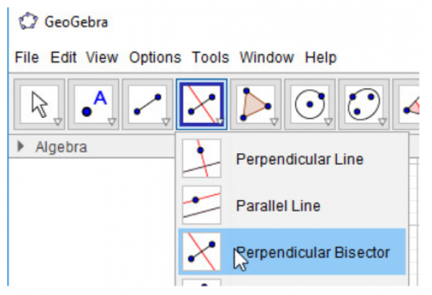The height and width of the screenshot is (295, 432).
Task: Open the Options menu
Action: [155, 58]
